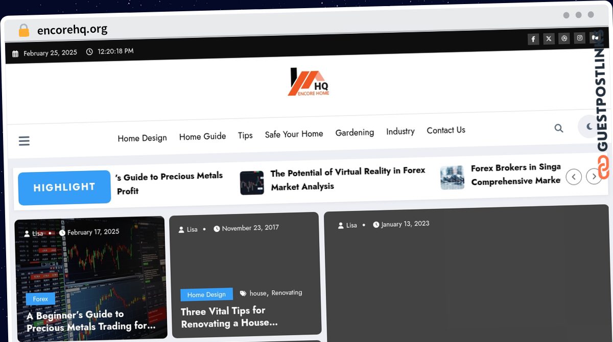
Task: Click Forex Brokers article thumbnail
Action: 452,177
